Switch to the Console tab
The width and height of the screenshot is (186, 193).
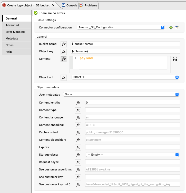pos(69,5)
